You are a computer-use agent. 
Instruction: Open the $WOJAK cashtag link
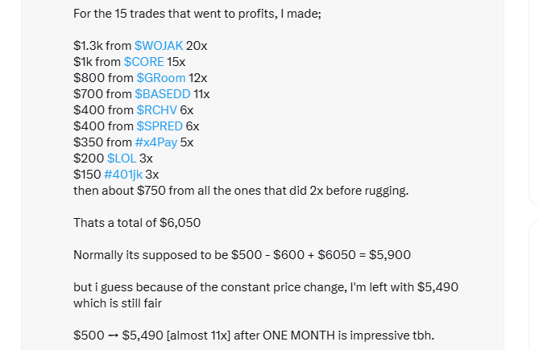tap(158, 45)
